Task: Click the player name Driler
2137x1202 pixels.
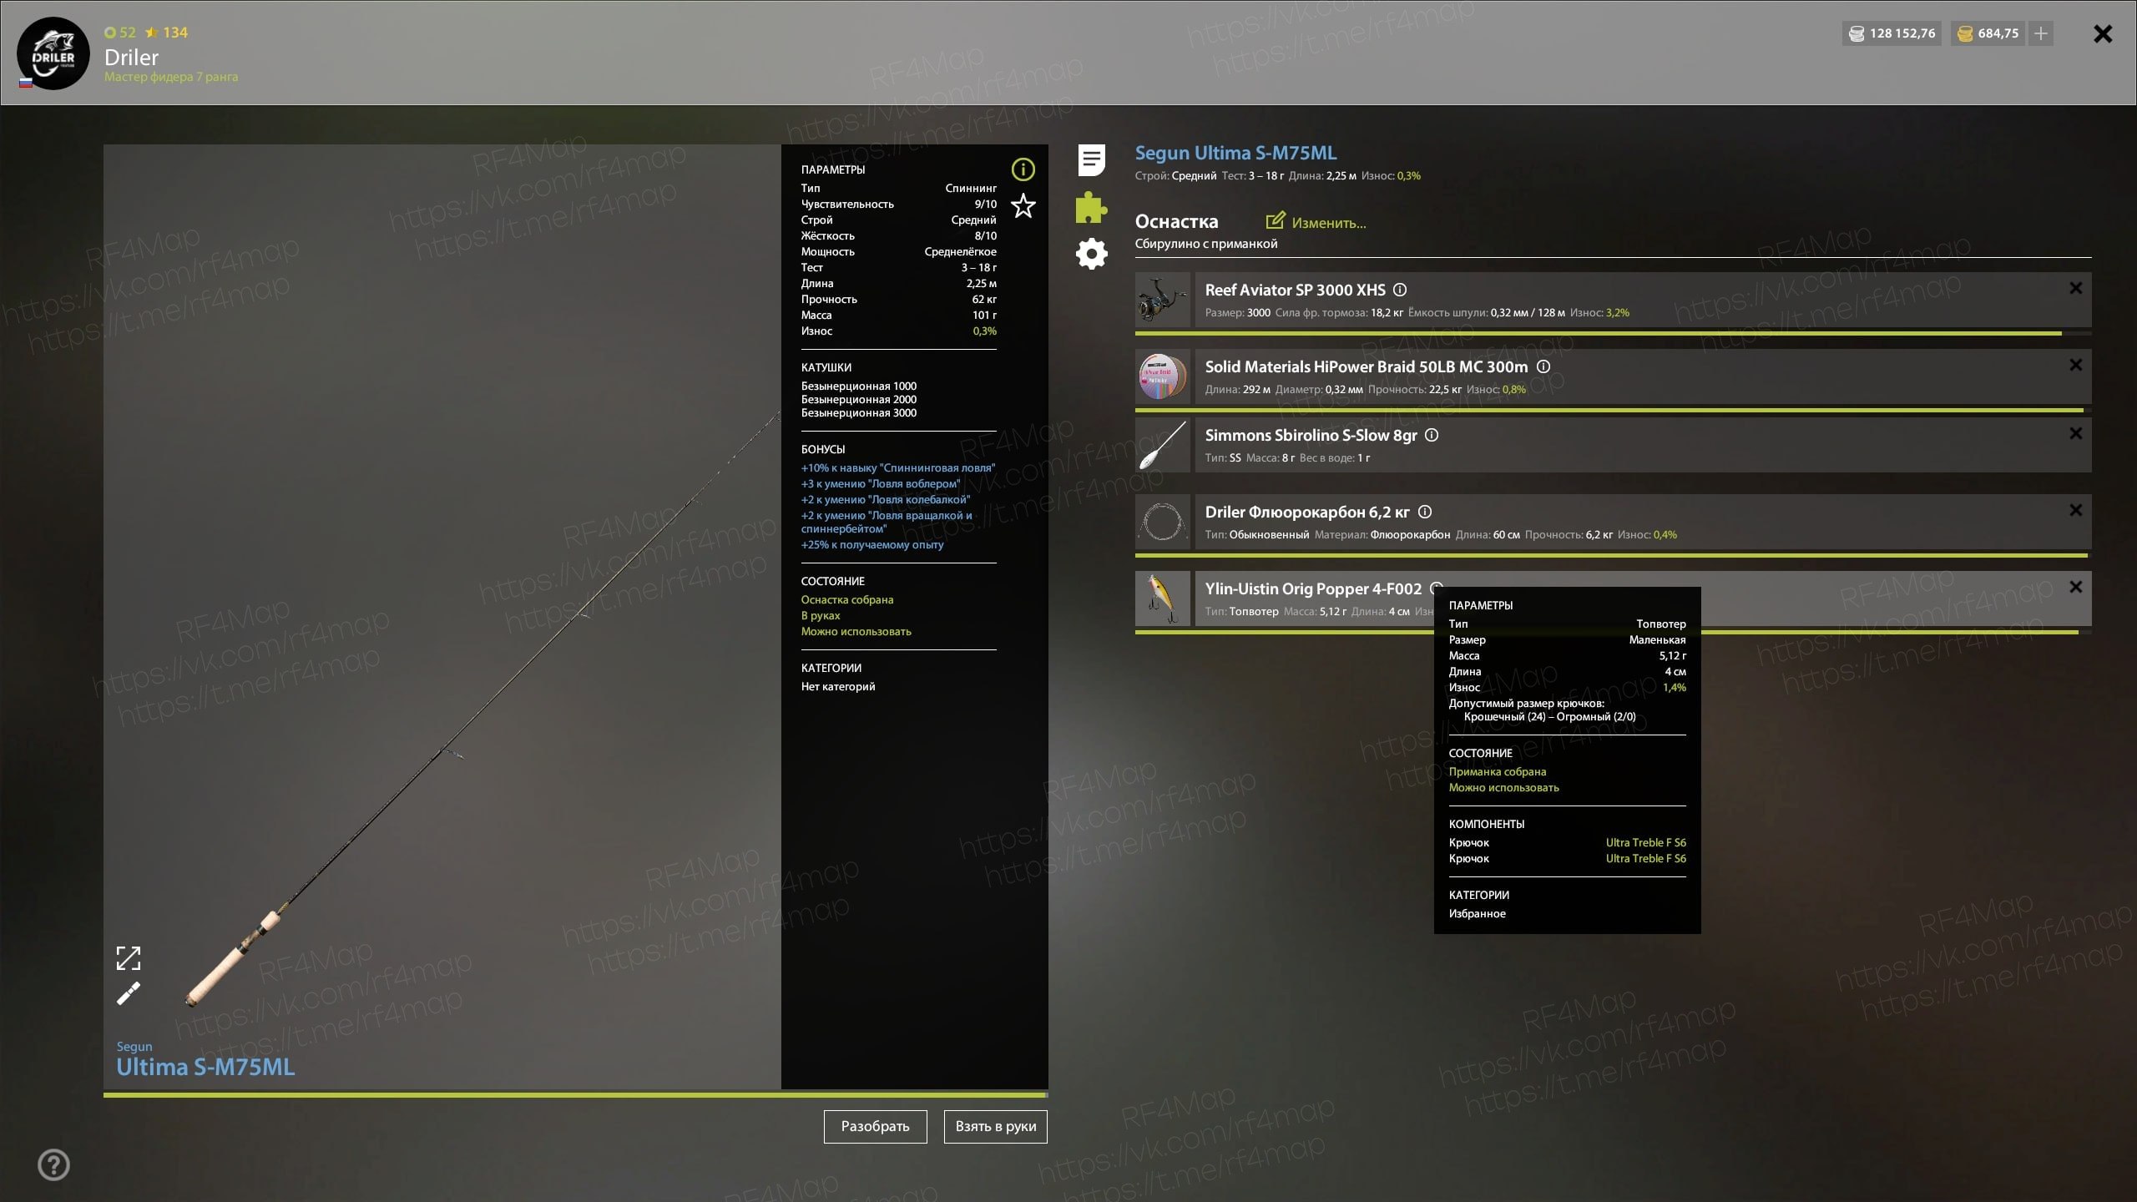Action: point(131,57)
